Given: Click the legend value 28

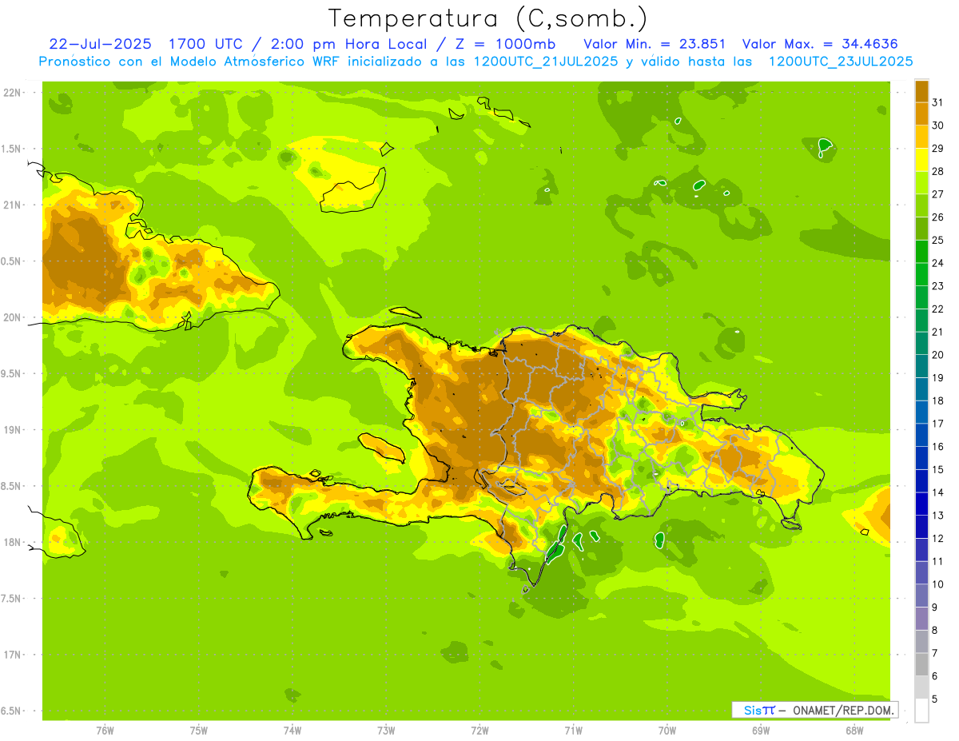Looking at the screenshot, I should coord(937,170).
